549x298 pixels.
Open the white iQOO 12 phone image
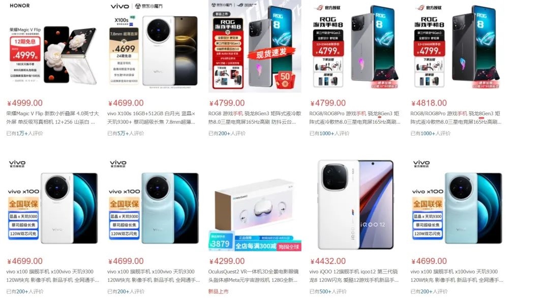(356, 205)
